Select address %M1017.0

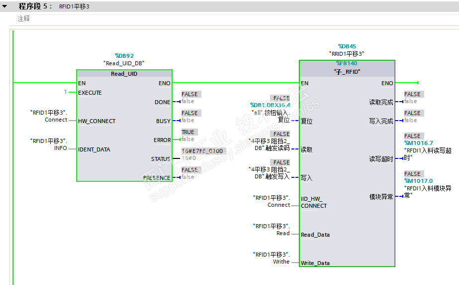(419, 181)
